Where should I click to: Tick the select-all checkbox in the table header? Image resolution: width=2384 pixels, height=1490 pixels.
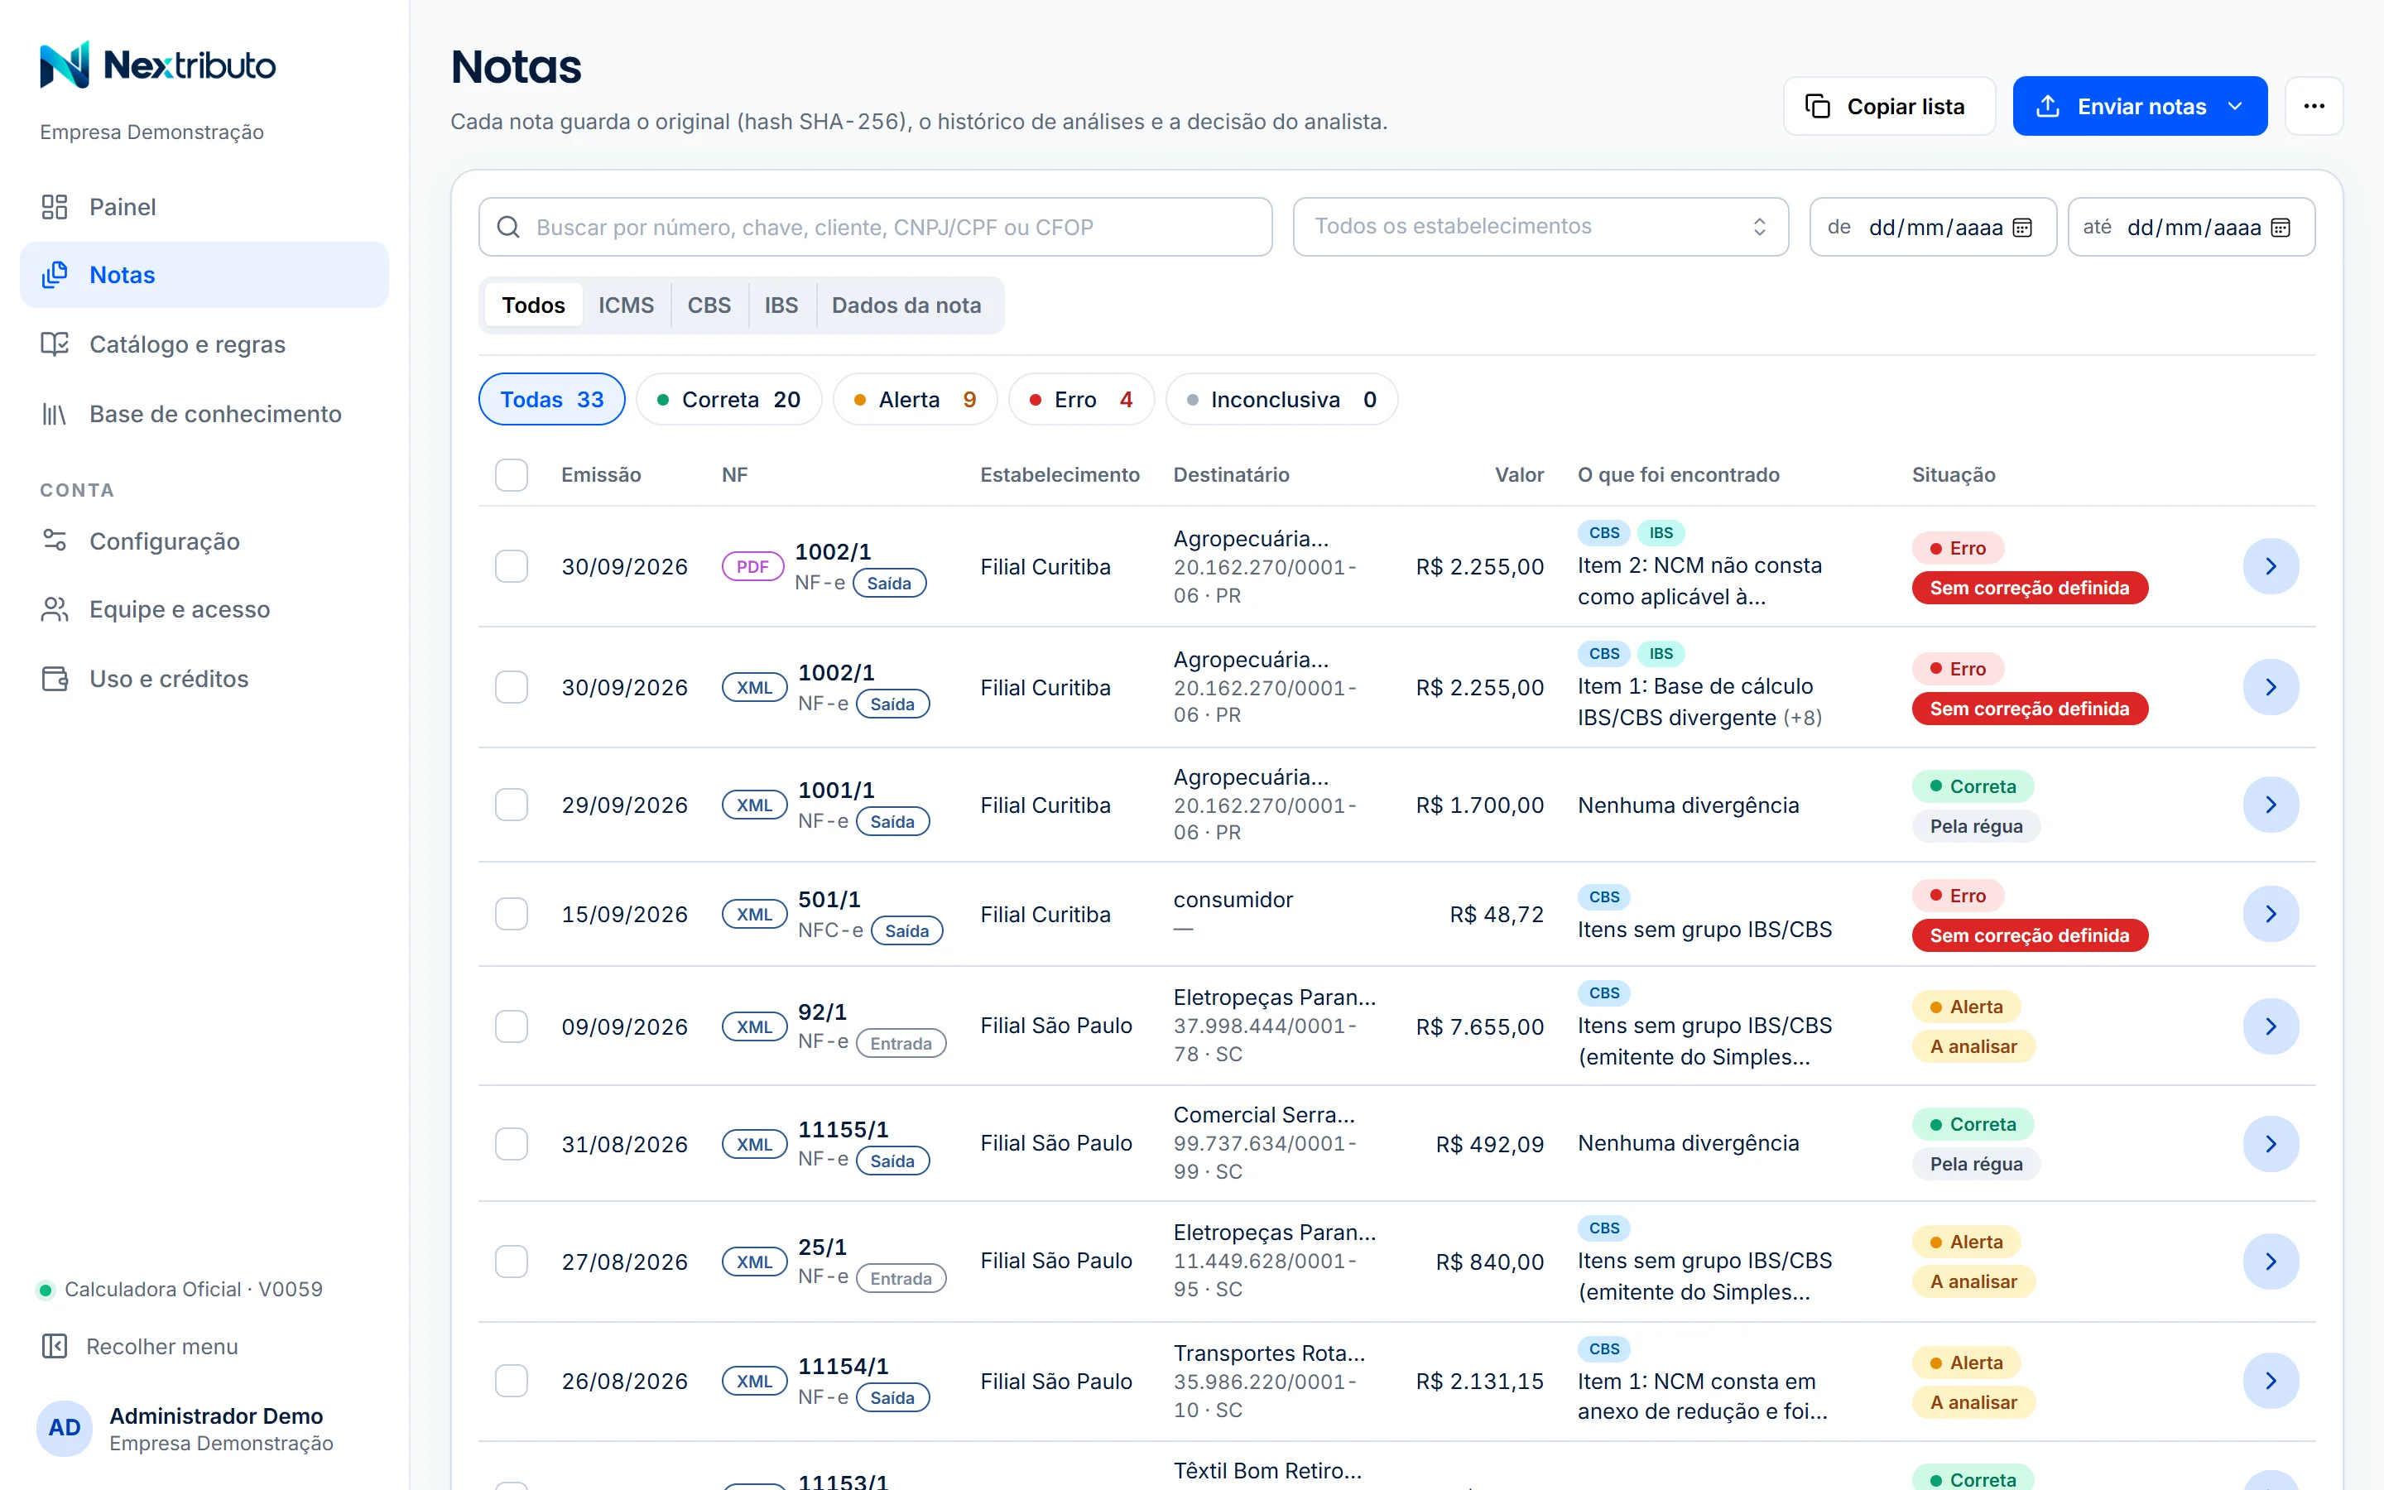click(512, 475)
